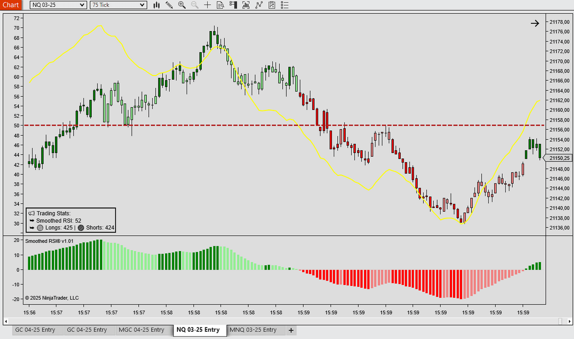Select the first GC 04-25 Entry tab
The image size is (574, 339).
[x=35, y=330]
